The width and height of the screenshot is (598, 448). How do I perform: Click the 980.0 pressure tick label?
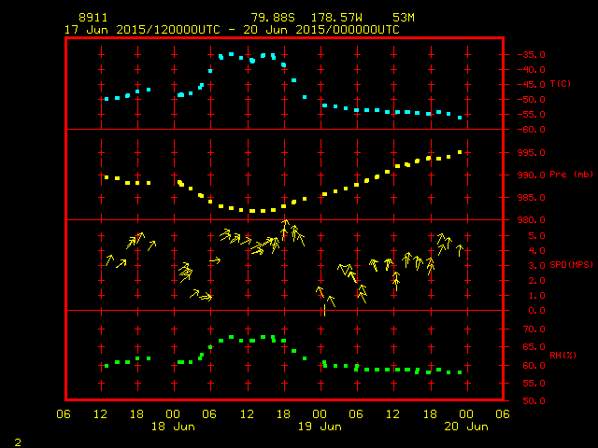[x=531, y=220]
